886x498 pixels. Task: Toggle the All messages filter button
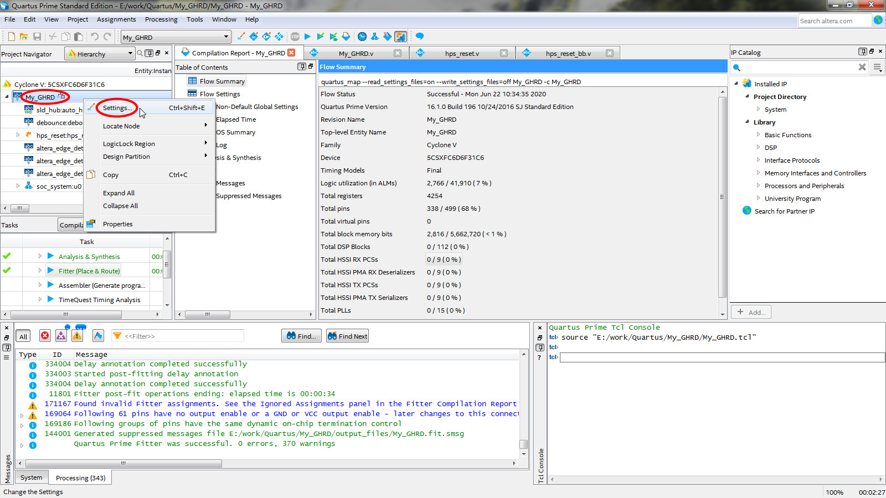pos(23,336)
